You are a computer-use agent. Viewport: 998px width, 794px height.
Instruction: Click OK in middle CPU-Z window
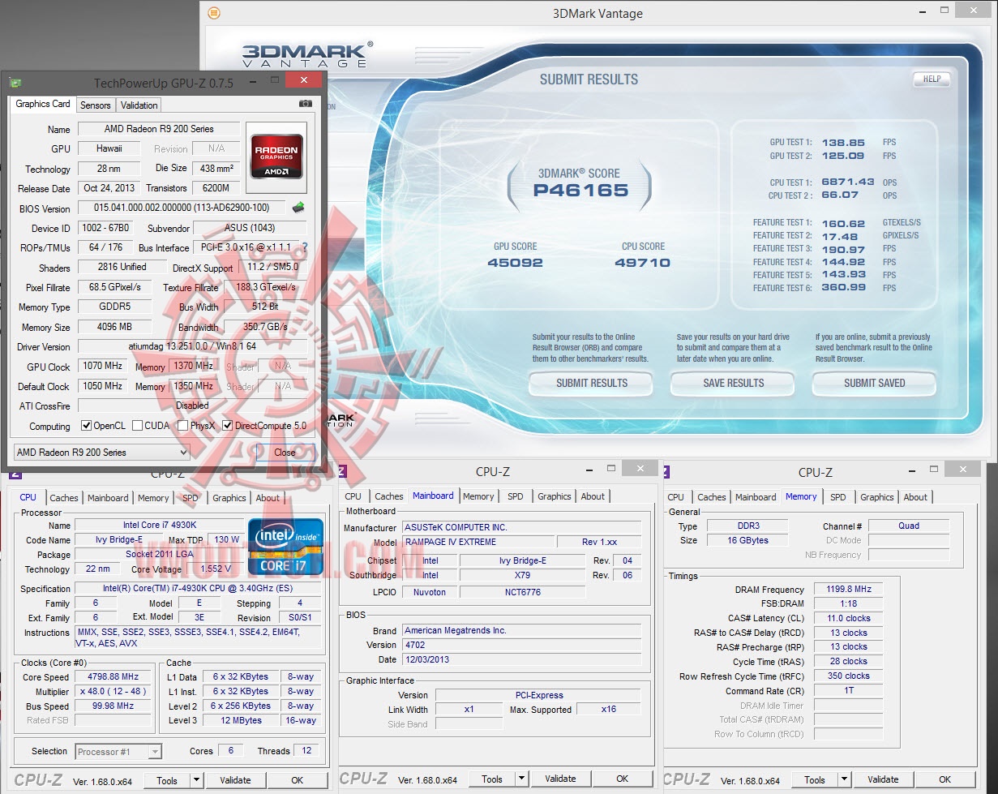(x=622, y=779)
